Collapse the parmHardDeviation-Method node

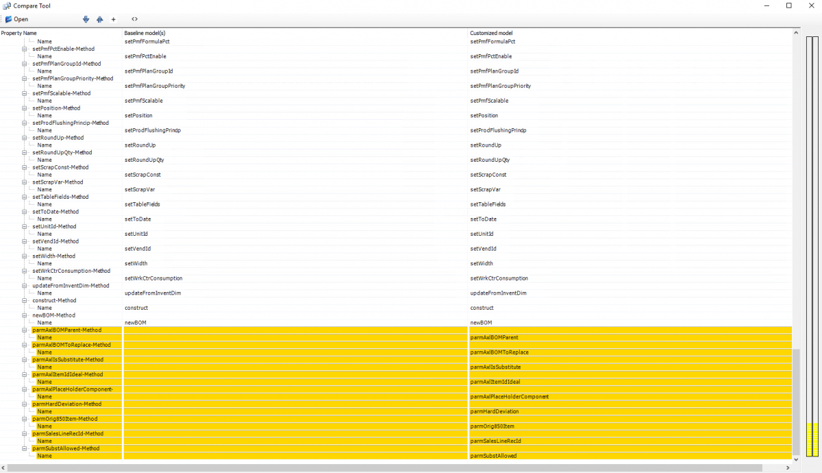(x=25, y=404)
